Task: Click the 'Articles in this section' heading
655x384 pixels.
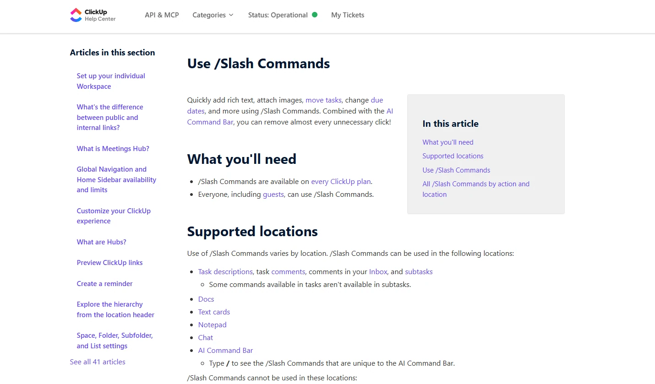Action: tap(113, 53)
